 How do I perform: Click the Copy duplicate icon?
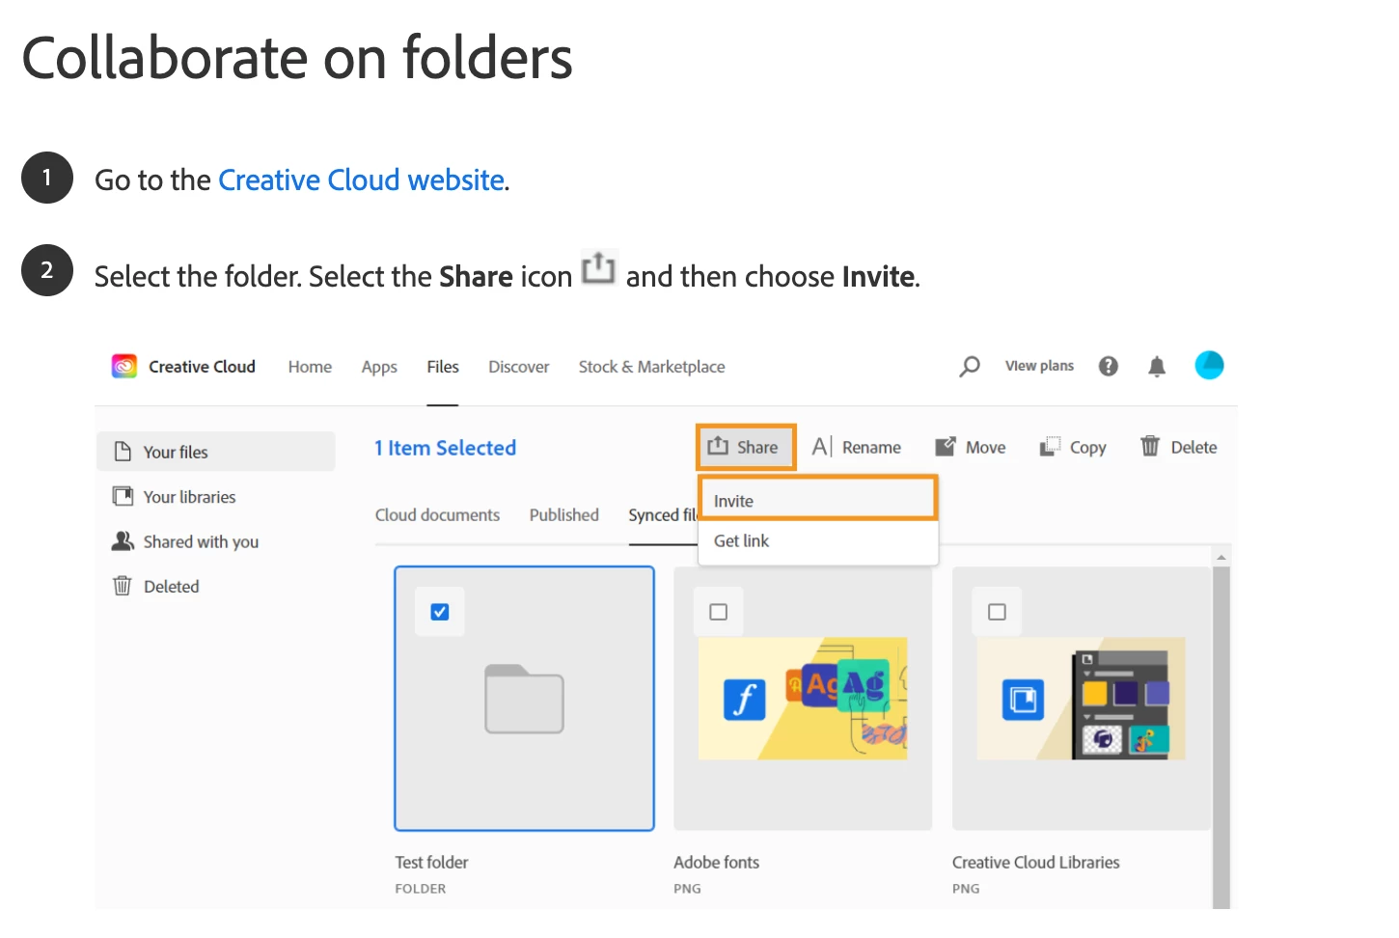point(1050,447)
